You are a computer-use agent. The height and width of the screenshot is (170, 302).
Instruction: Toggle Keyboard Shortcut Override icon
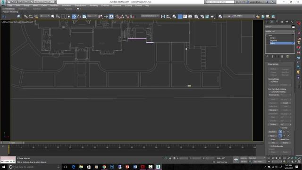click(x=111, y=17)
